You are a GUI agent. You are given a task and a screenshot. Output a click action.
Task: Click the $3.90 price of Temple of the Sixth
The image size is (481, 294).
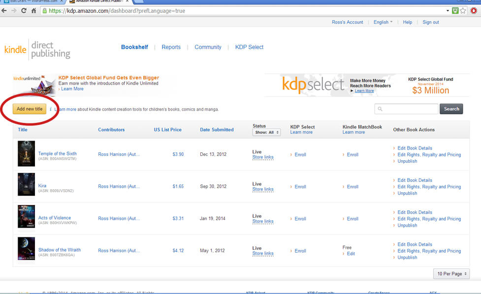[x=178, y=154]
